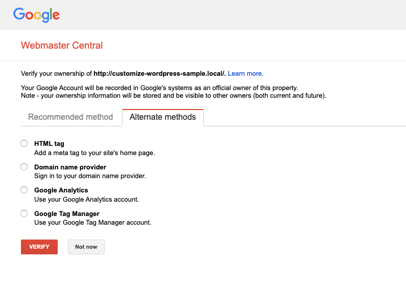This screenshot has width=406, height=281.
Task: Pick the Google Tag Manager radio button
Action: tap(24, 213)
